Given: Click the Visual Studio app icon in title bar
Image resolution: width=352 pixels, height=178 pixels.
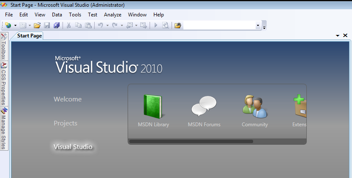Looking at the screenshot, I should [x=4, y=5].
